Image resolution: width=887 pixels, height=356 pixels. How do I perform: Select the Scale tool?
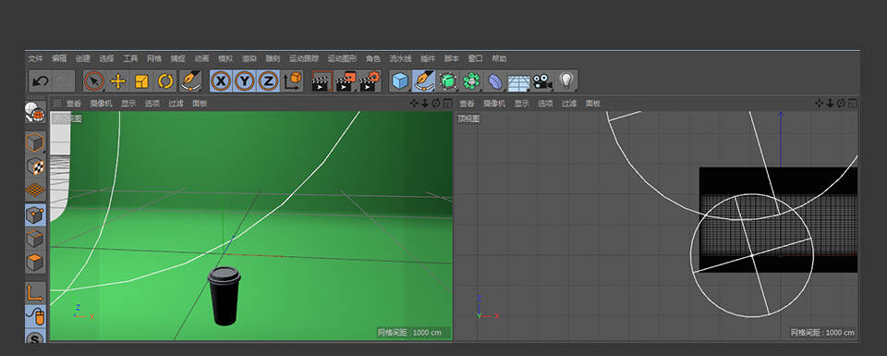coord(141,81)
